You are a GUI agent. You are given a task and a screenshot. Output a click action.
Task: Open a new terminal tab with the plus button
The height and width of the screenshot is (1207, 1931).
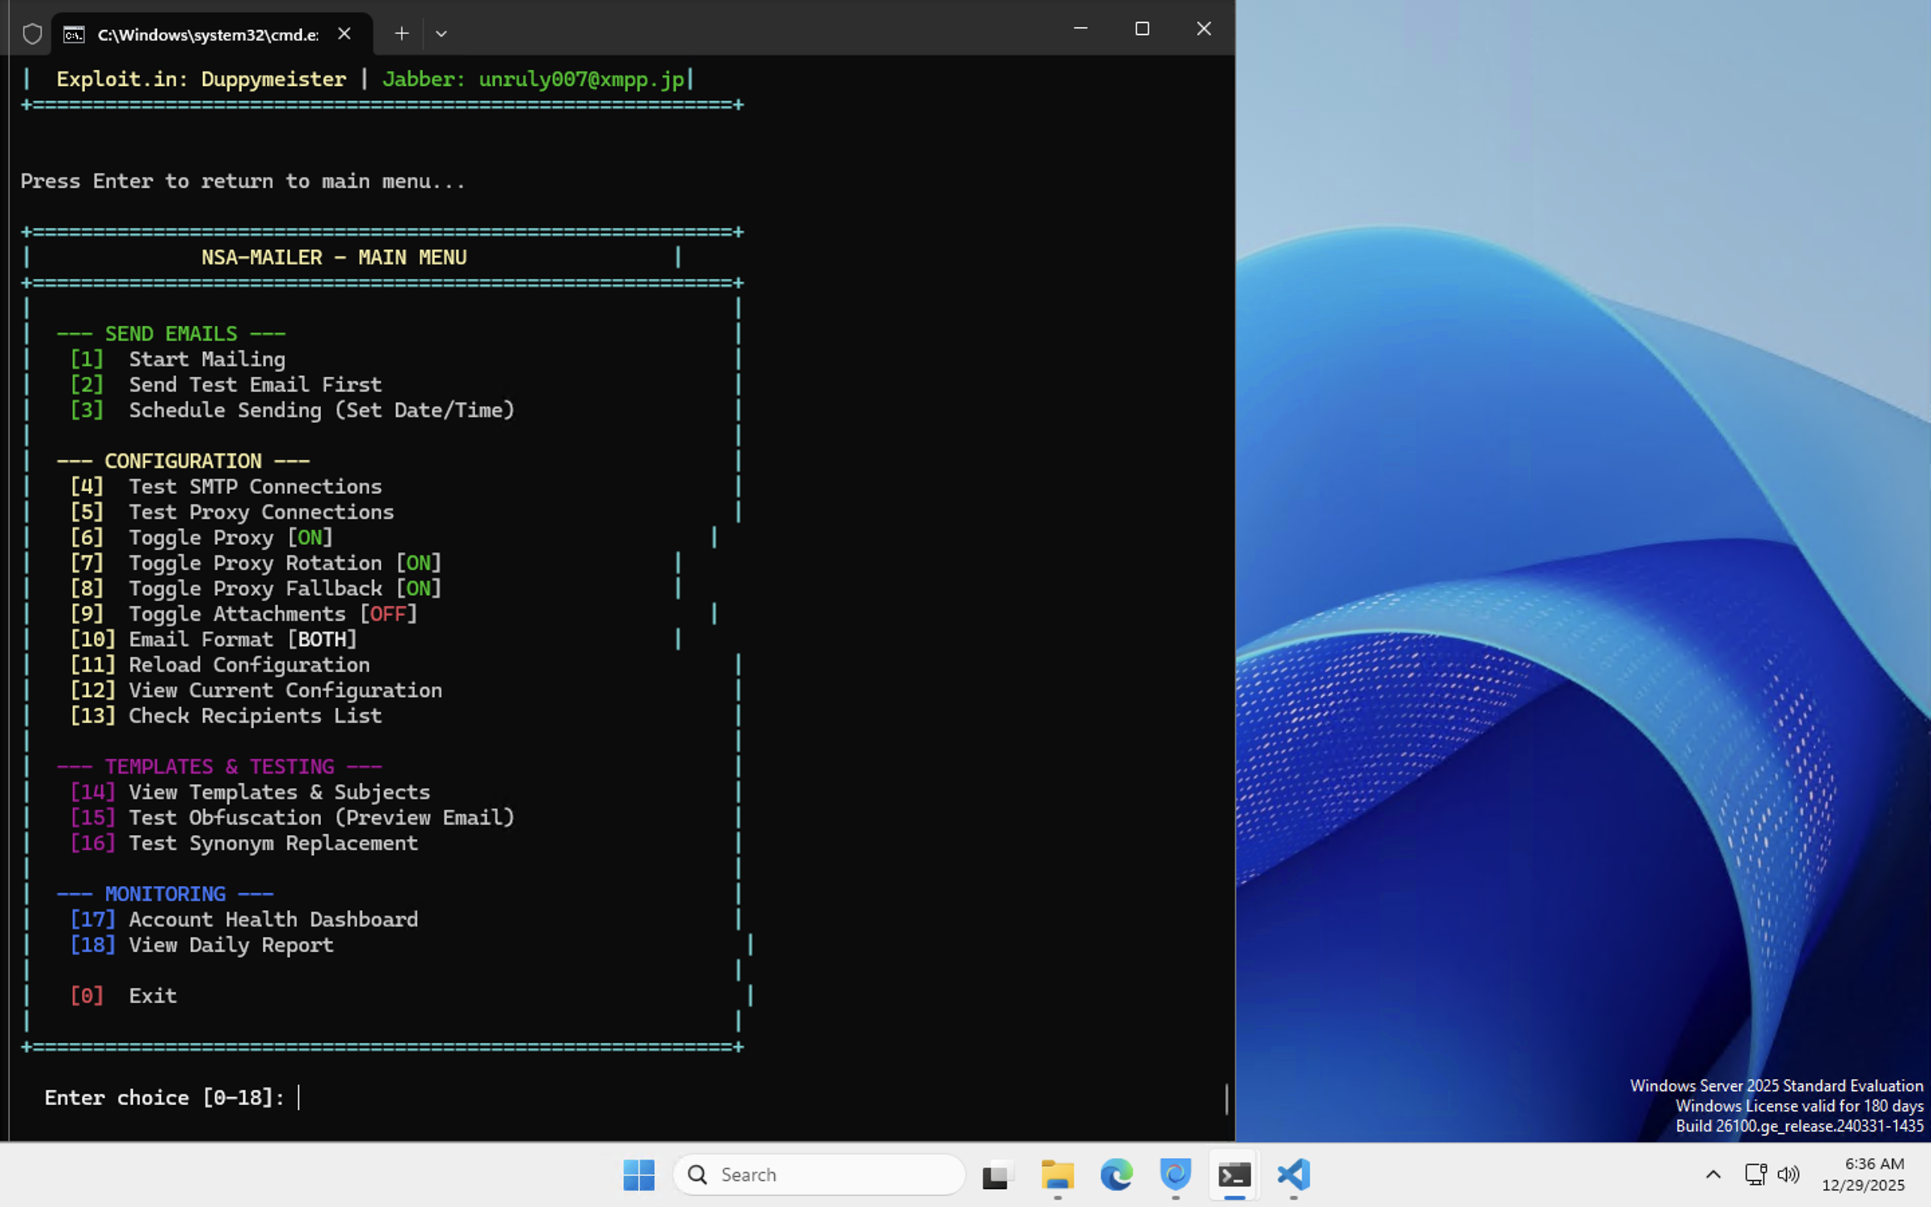(x=402, y=33)
